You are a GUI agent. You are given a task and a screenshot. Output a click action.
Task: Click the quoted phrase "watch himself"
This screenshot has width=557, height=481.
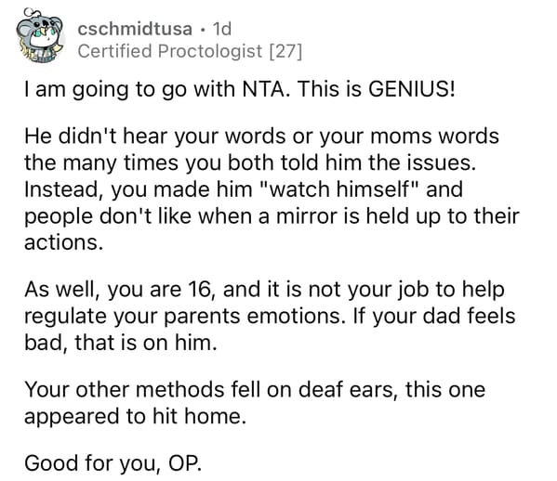[x=340, y=189]
